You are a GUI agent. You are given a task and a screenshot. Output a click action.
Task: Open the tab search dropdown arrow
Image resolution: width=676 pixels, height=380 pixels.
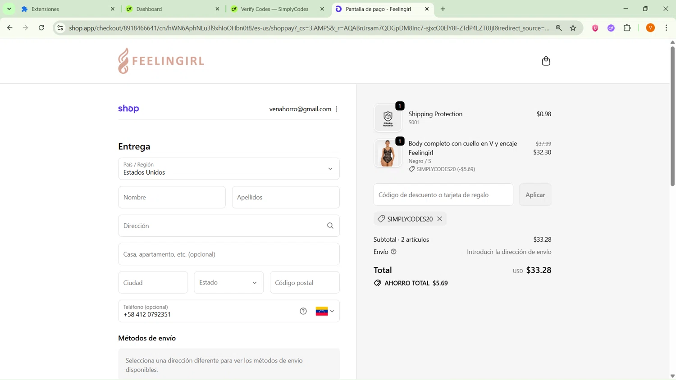tap(9, 9)
